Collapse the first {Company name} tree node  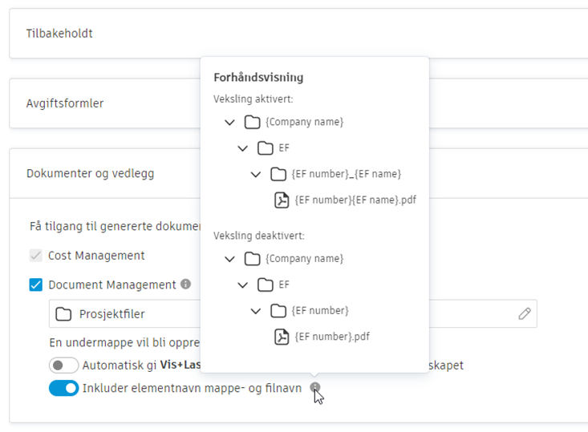coord(230,123)
